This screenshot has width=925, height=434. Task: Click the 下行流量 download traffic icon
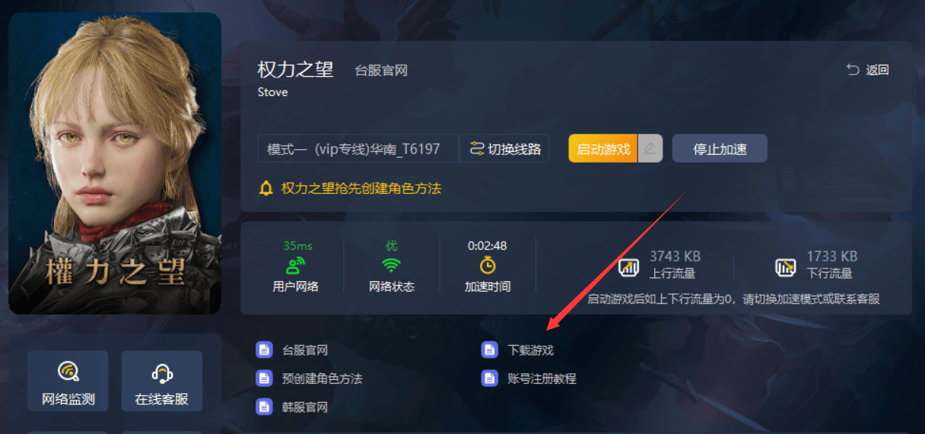[785, 267]
